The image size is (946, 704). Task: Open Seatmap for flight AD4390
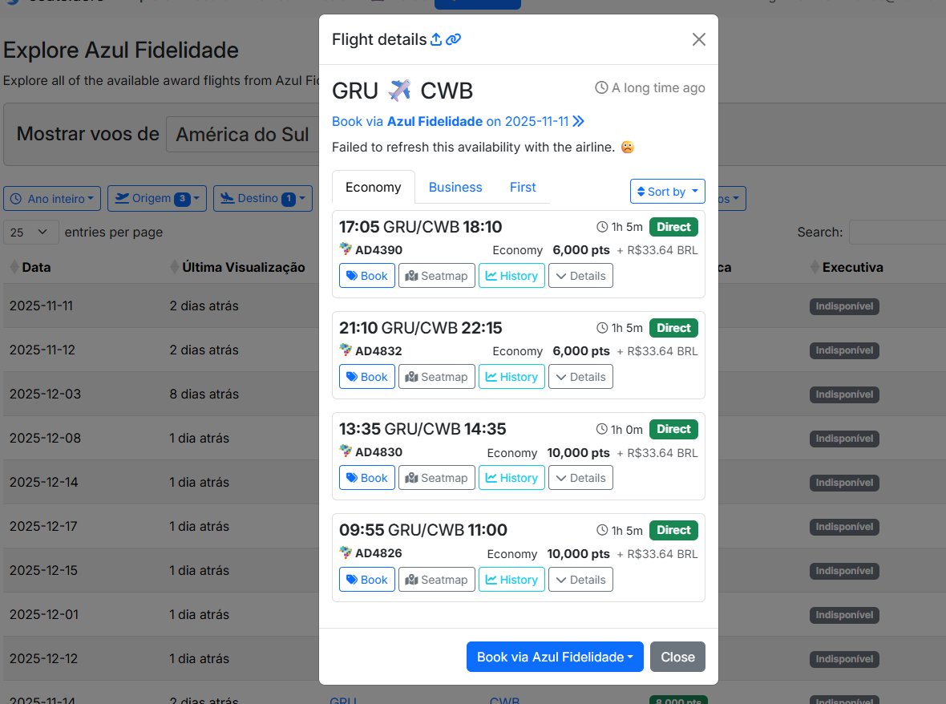tap(436, 276)
